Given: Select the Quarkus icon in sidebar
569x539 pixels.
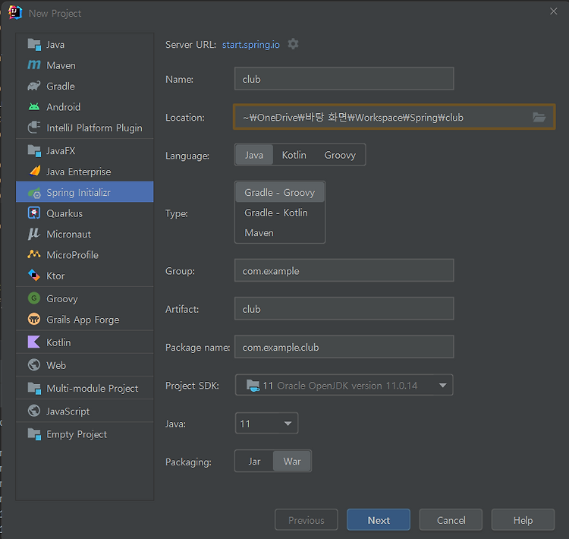Looking at the screenshot, I should 34,213.
